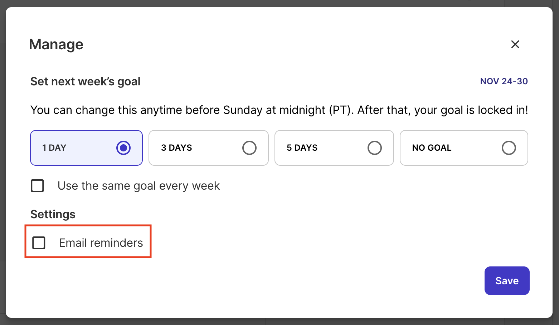
Task: Pick the 5 DAYS radio circle
Action: click(374, 148)
